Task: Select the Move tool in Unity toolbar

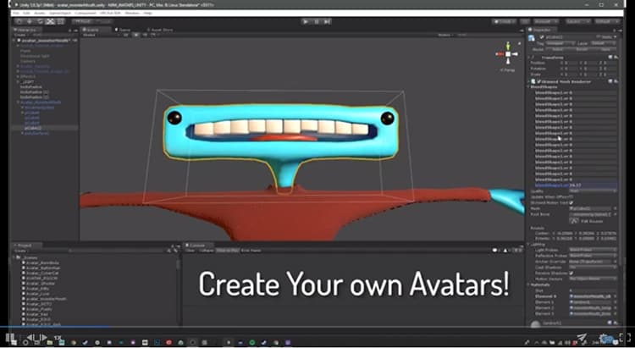Action: [x=30, y=21]
